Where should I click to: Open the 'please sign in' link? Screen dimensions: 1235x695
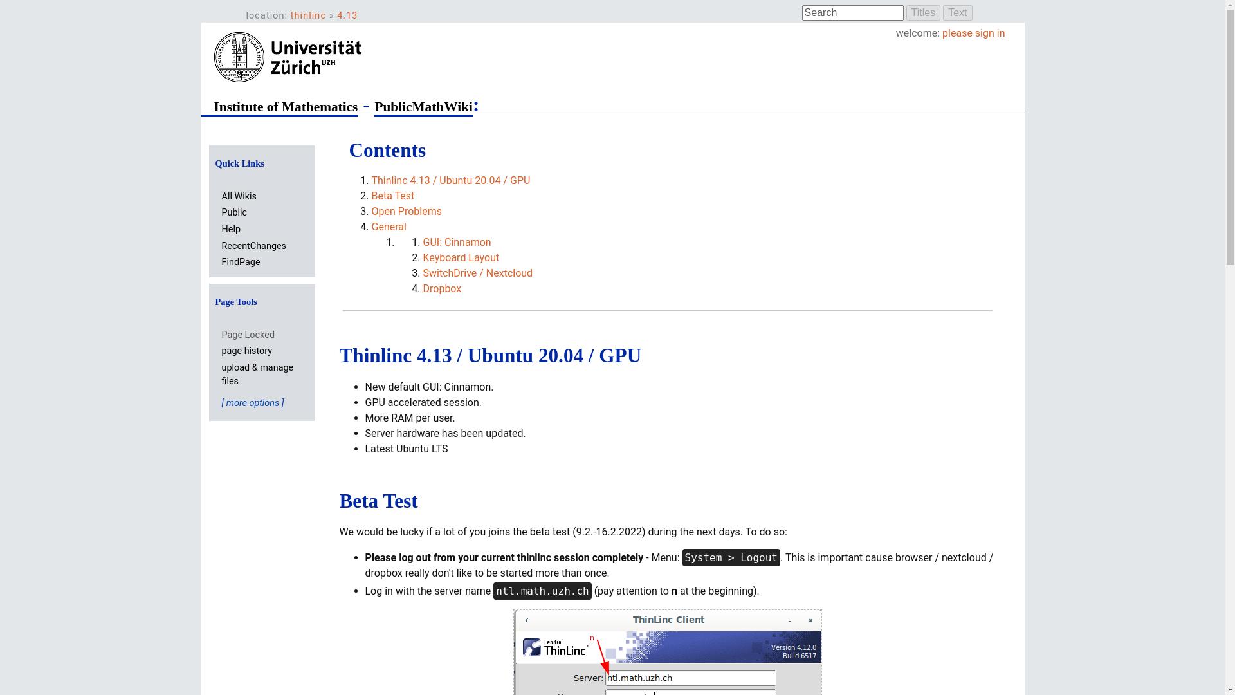[x=973, y=33]
